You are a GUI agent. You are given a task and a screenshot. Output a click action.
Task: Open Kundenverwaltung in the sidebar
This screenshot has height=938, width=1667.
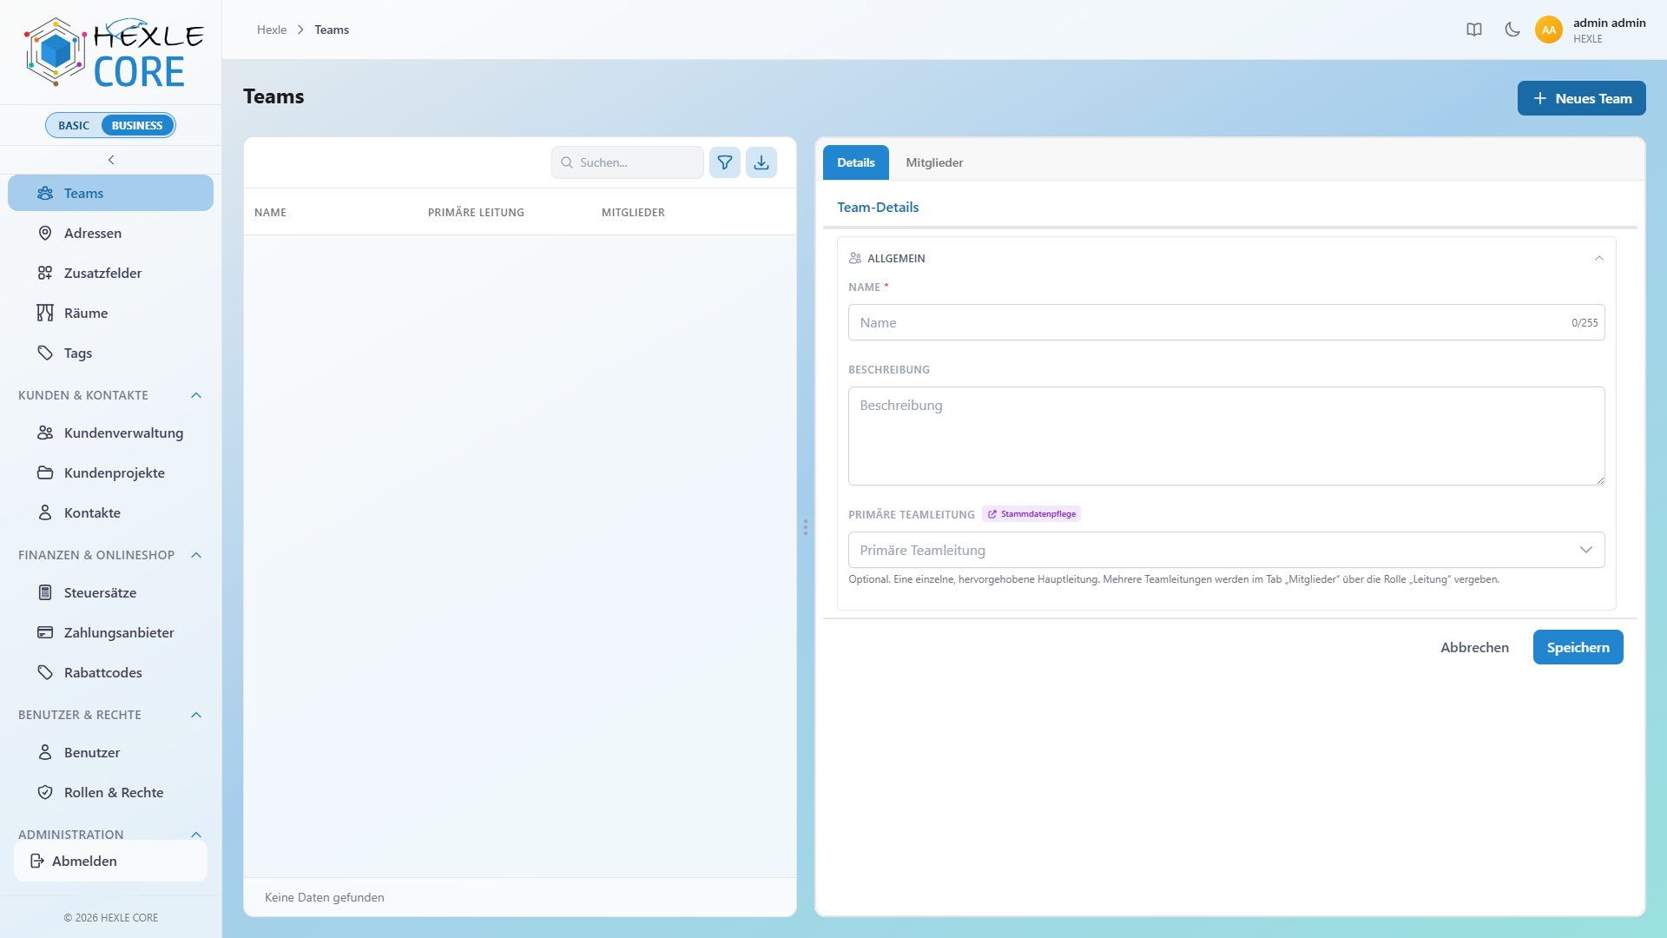click(110, 433)
